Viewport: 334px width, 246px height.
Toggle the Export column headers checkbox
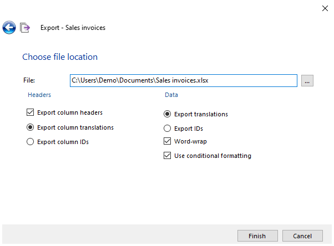(x=31, y=112)
